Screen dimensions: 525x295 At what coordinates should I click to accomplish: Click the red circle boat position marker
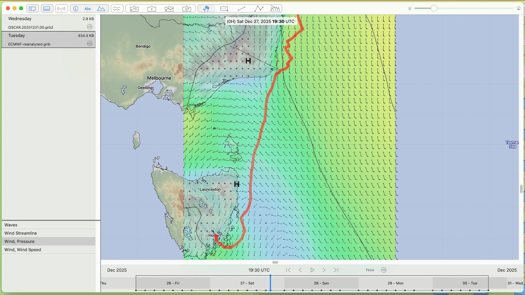(220, 244)
